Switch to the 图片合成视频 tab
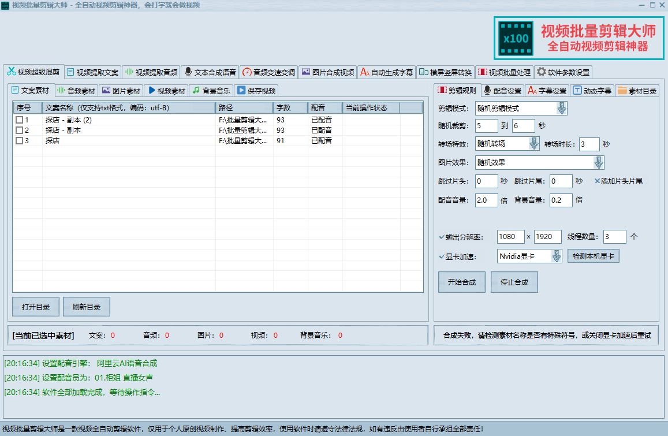668x436 pixels. [x=327, y=72]
